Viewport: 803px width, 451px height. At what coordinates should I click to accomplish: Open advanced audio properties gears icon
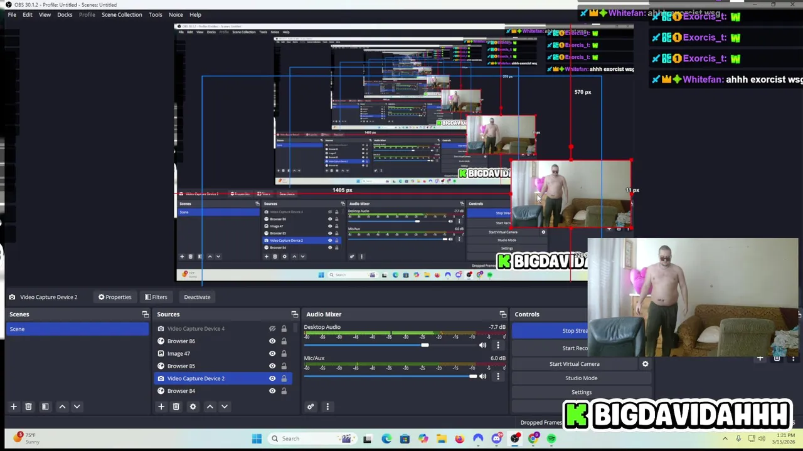(310, 407)
